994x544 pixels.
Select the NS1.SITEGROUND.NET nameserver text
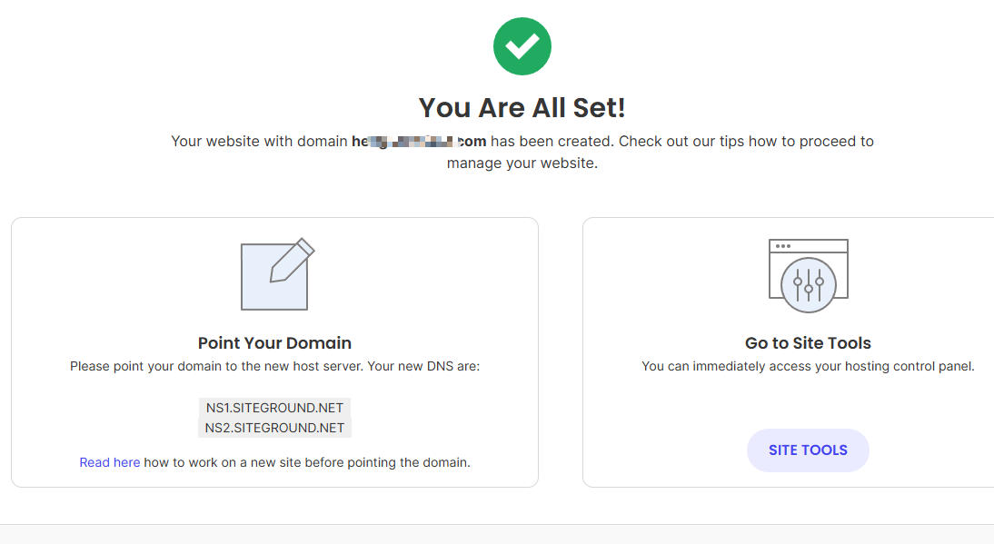coord(274,408)
